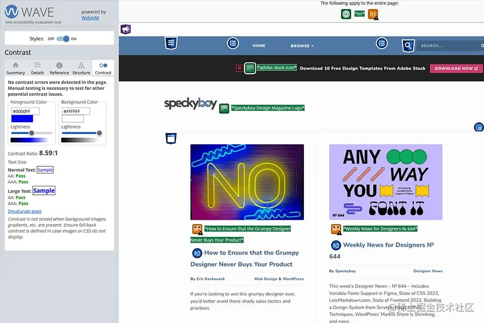Click the unordered list icon left of HOME
484x323 pixels.
pos(232,43)
